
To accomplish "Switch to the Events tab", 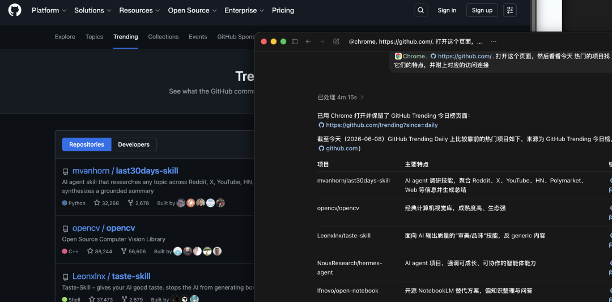I will click(x=198, y=37).
